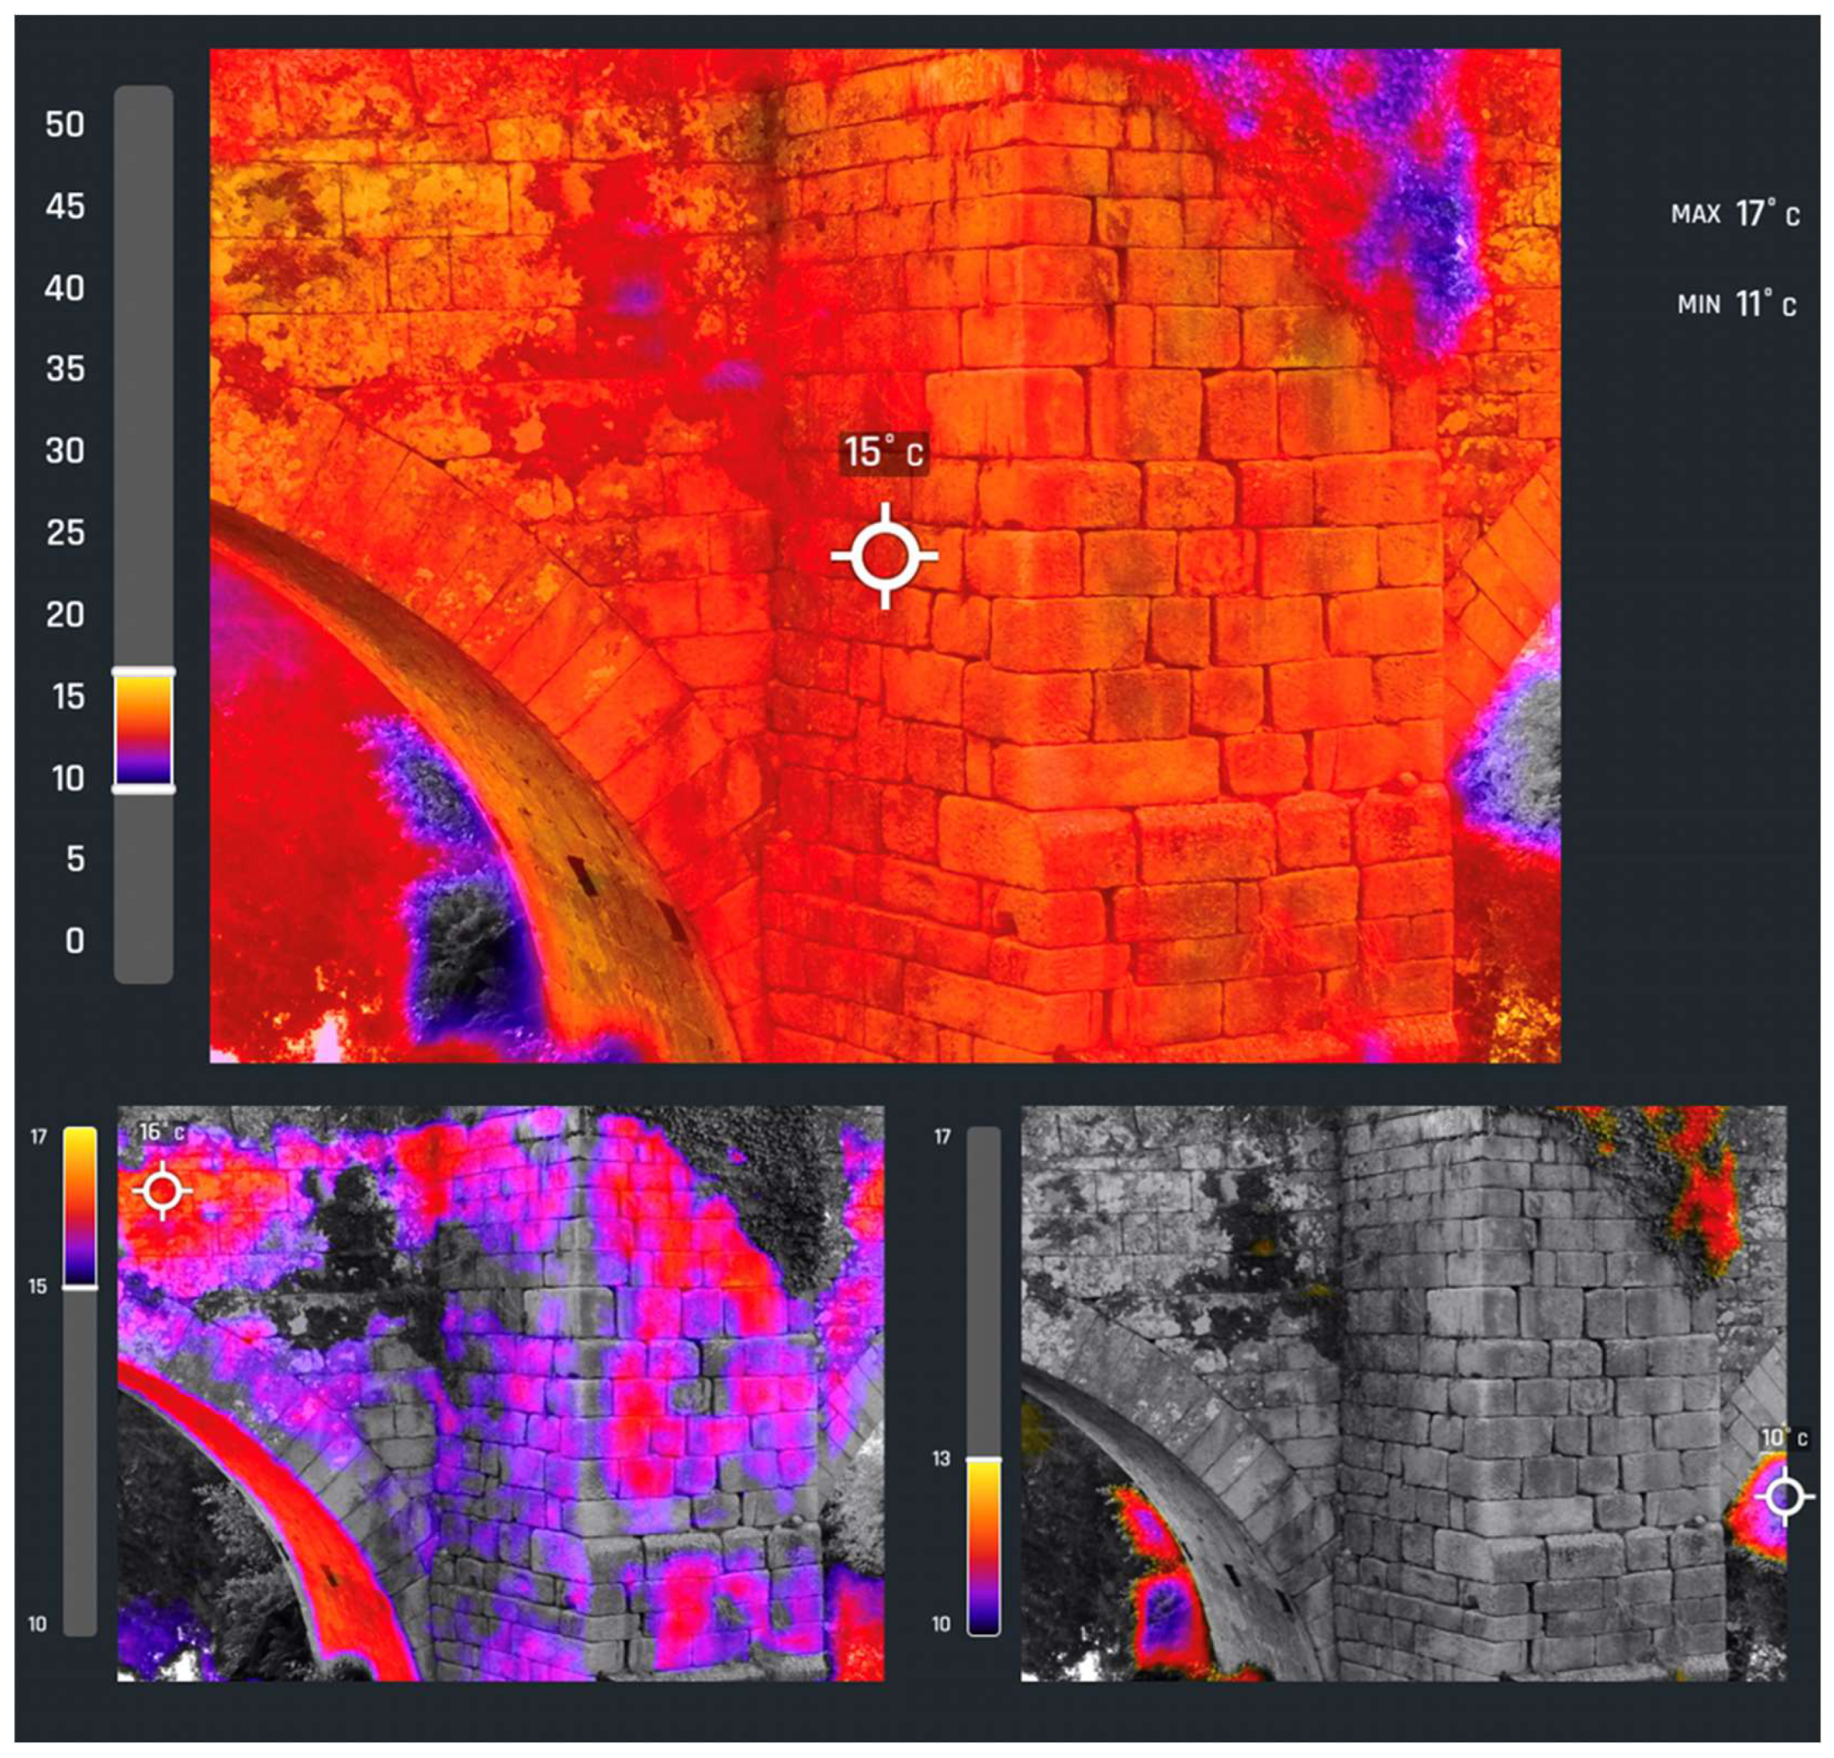The width and height of the screenshot is (1834, 1758).
Task: Click the upper handle of main temperature scale
Action: tap(143, 671)
